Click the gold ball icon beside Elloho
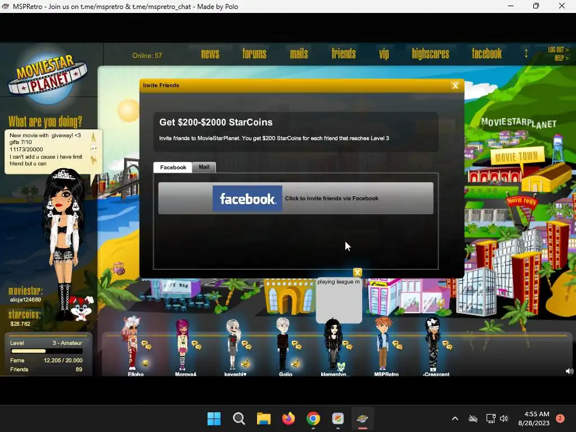 [x=146, y=363]
